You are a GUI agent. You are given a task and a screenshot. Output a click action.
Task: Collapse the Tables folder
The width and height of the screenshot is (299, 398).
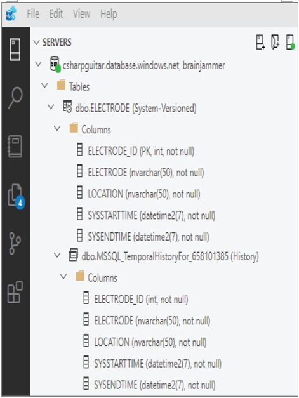pos(44,86)
